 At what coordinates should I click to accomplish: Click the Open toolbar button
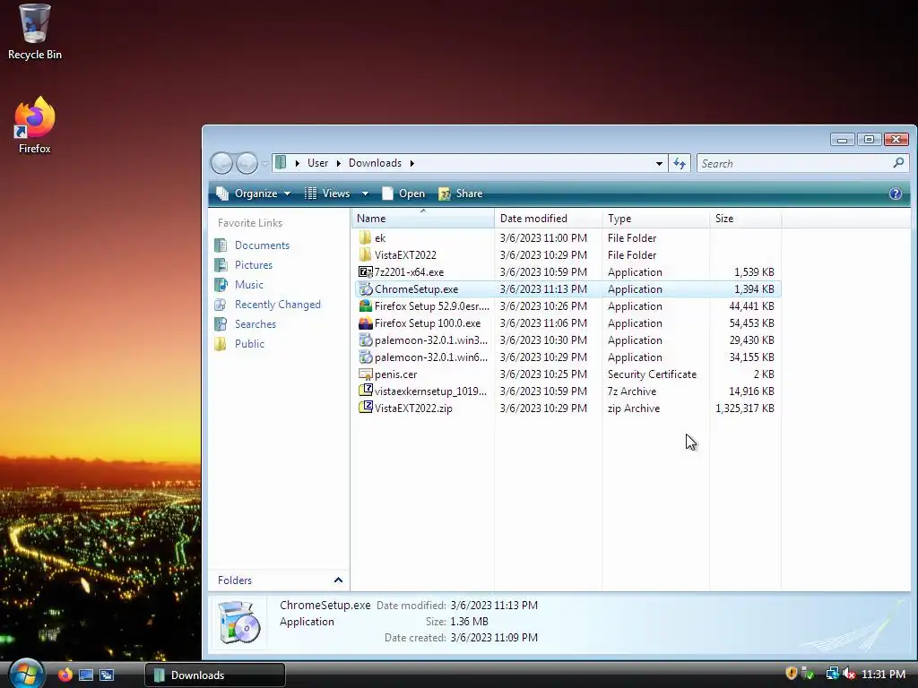click(x=403, y=193)
